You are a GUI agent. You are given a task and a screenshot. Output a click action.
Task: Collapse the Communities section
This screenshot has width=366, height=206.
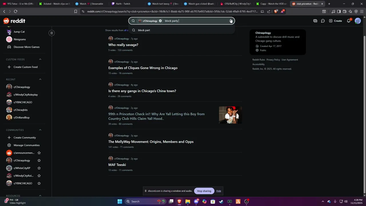tap(40, 130)
